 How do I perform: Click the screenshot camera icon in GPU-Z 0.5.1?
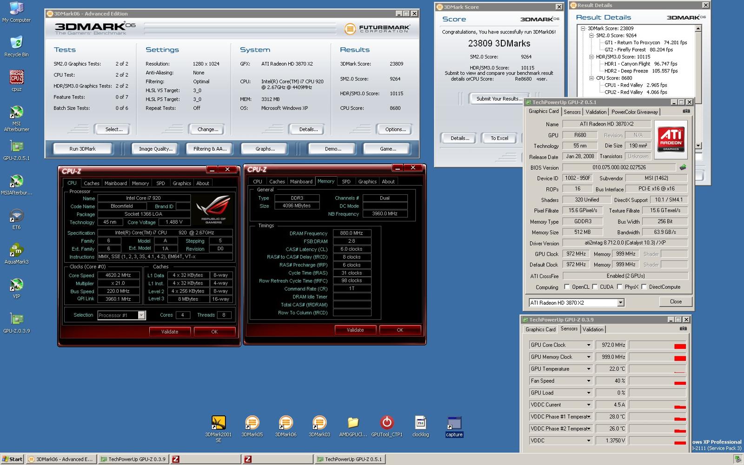686,111
